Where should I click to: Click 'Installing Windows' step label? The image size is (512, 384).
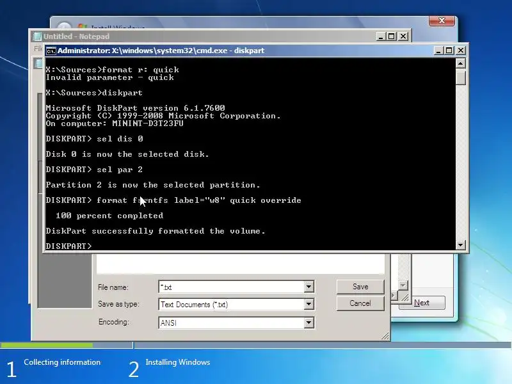click(178, 362)
